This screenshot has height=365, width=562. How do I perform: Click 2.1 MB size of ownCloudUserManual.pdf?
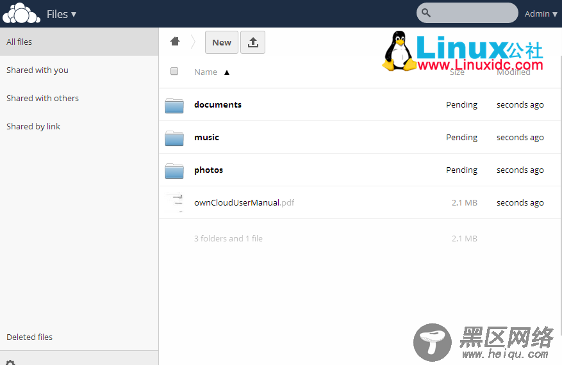click(x=465, y=203)
